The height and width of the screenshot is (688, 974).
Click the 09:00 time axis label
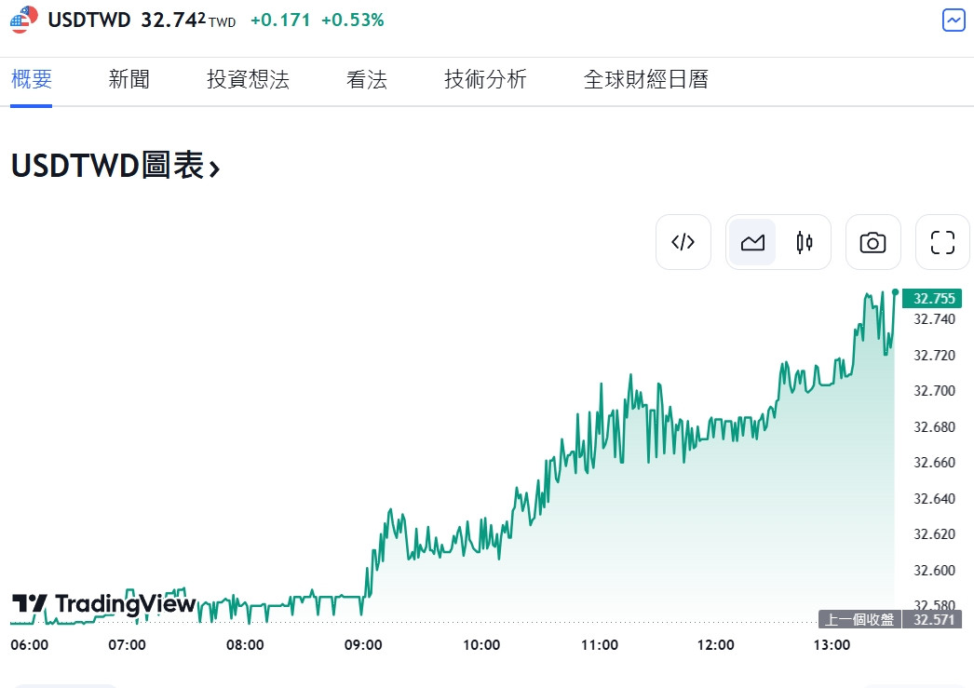point(363,645)
